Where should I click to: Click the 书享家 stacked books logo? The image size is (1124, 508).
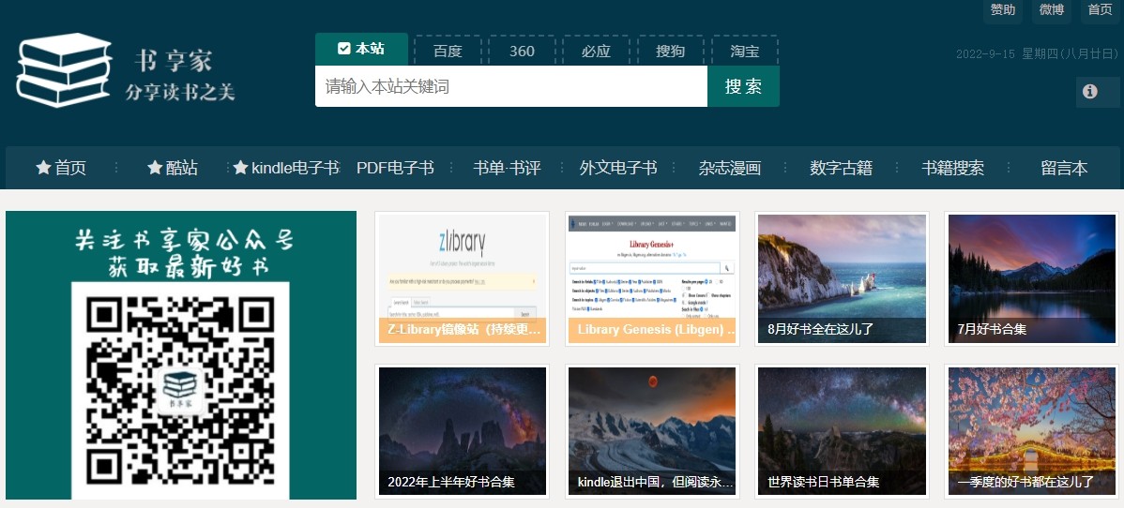tap(64, 69)
